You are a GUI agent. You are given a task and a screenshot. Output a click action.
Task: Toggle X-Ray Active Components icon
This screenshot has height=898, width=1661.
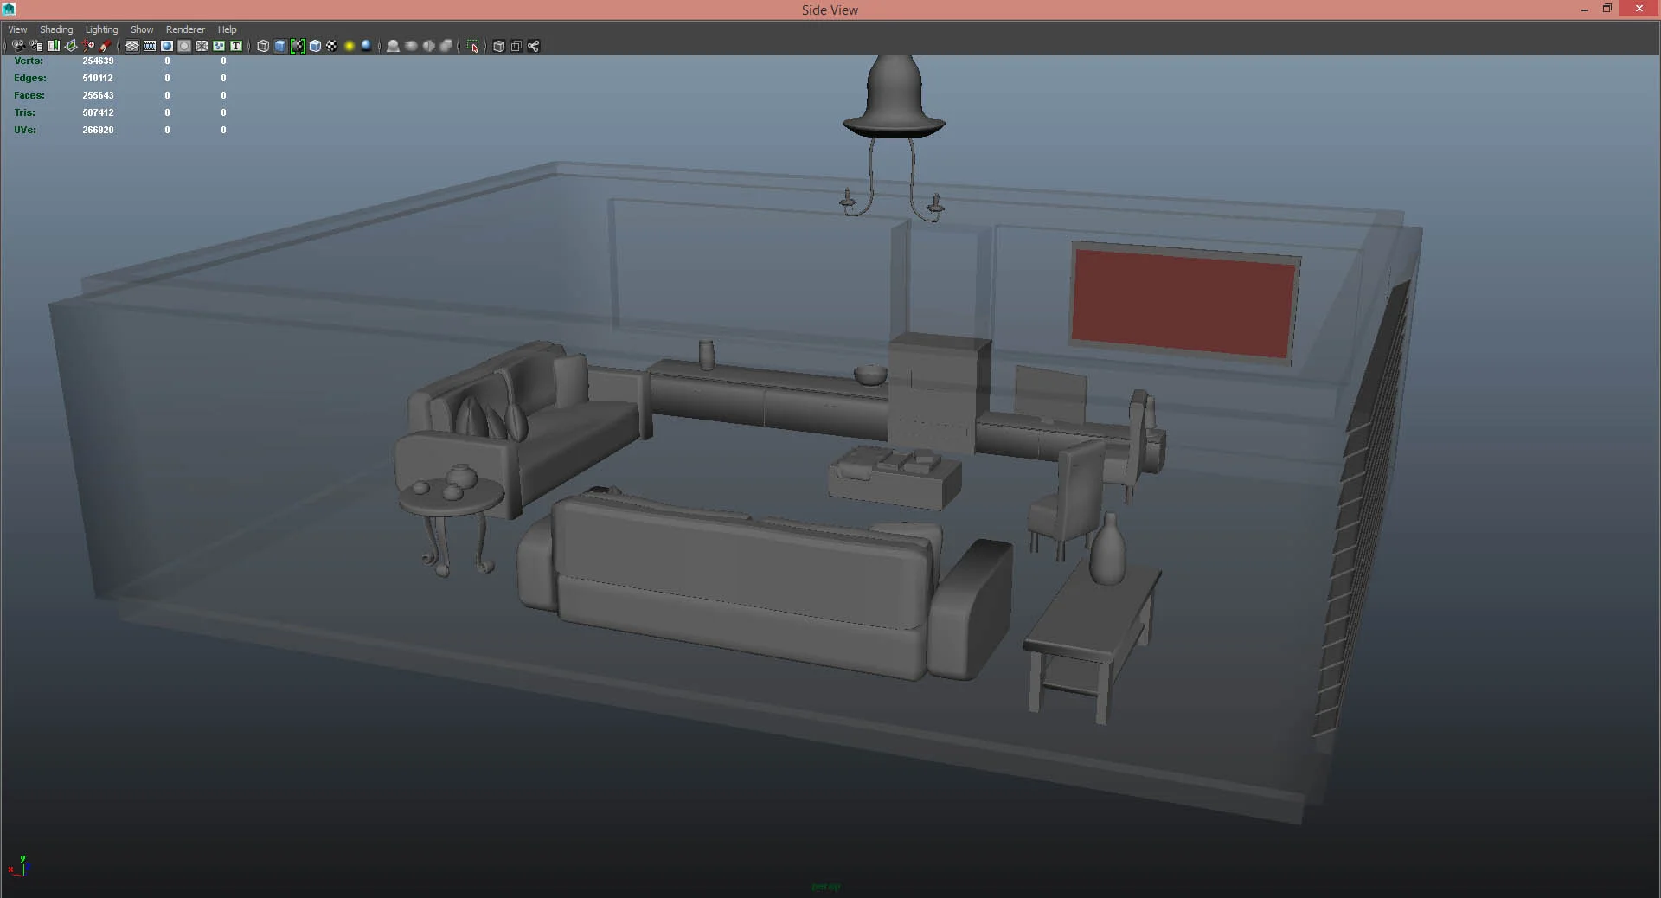516,46
